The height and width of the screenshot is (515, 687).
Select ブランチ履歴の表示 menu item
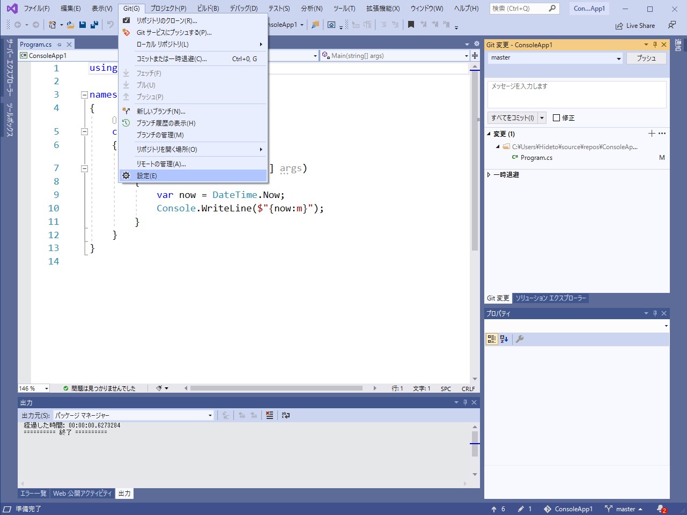pos(193,123)
